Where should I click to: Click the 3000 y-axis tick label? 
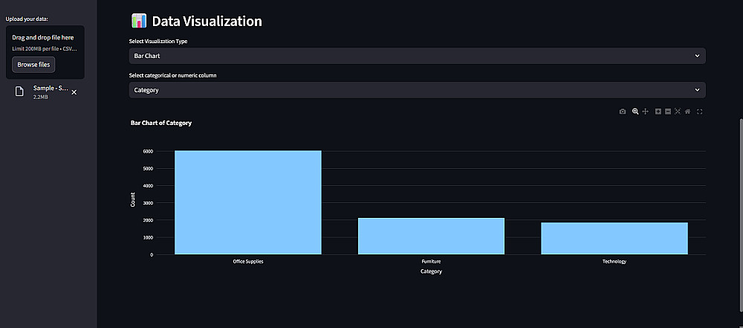pyautogui.click(x=149, y=203)
